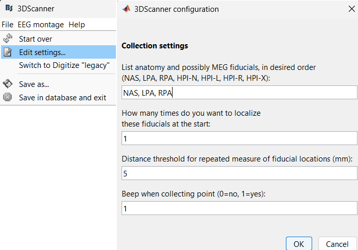Click the Save in database and exit icon
The width and height of the screenshot is (358, 250).
(8, 97)
